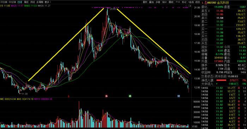
Task: Open the 多股 multi-stock view
Action: pyautogui.click(x=158, y=2)
